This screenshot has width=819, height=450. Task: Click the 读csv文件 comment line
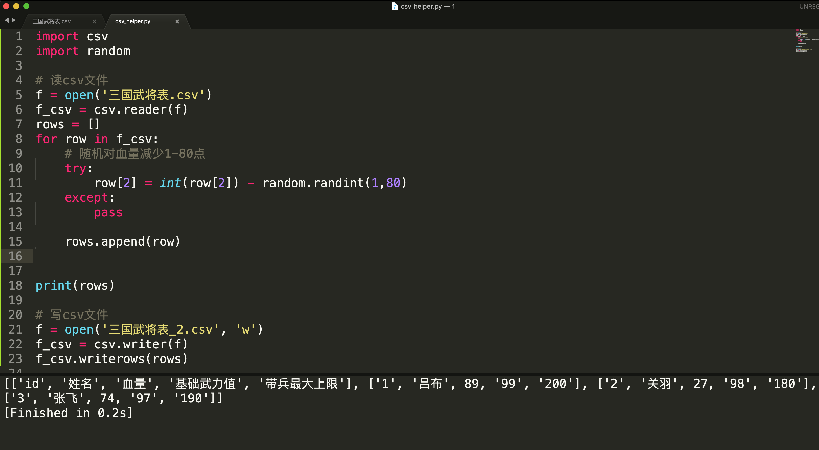[x=72, y=80]
